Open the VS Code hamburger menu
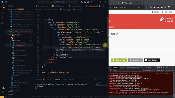The width and height of the screenshot is (175, 98). [x=6, y=2]
